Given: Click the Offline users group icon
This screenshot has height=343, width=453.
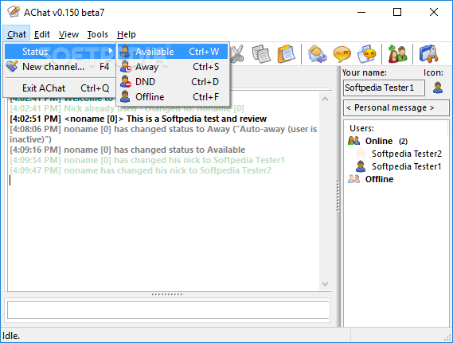Looking at the screenshot, I should pyautogui.click(x=354, y=179).
